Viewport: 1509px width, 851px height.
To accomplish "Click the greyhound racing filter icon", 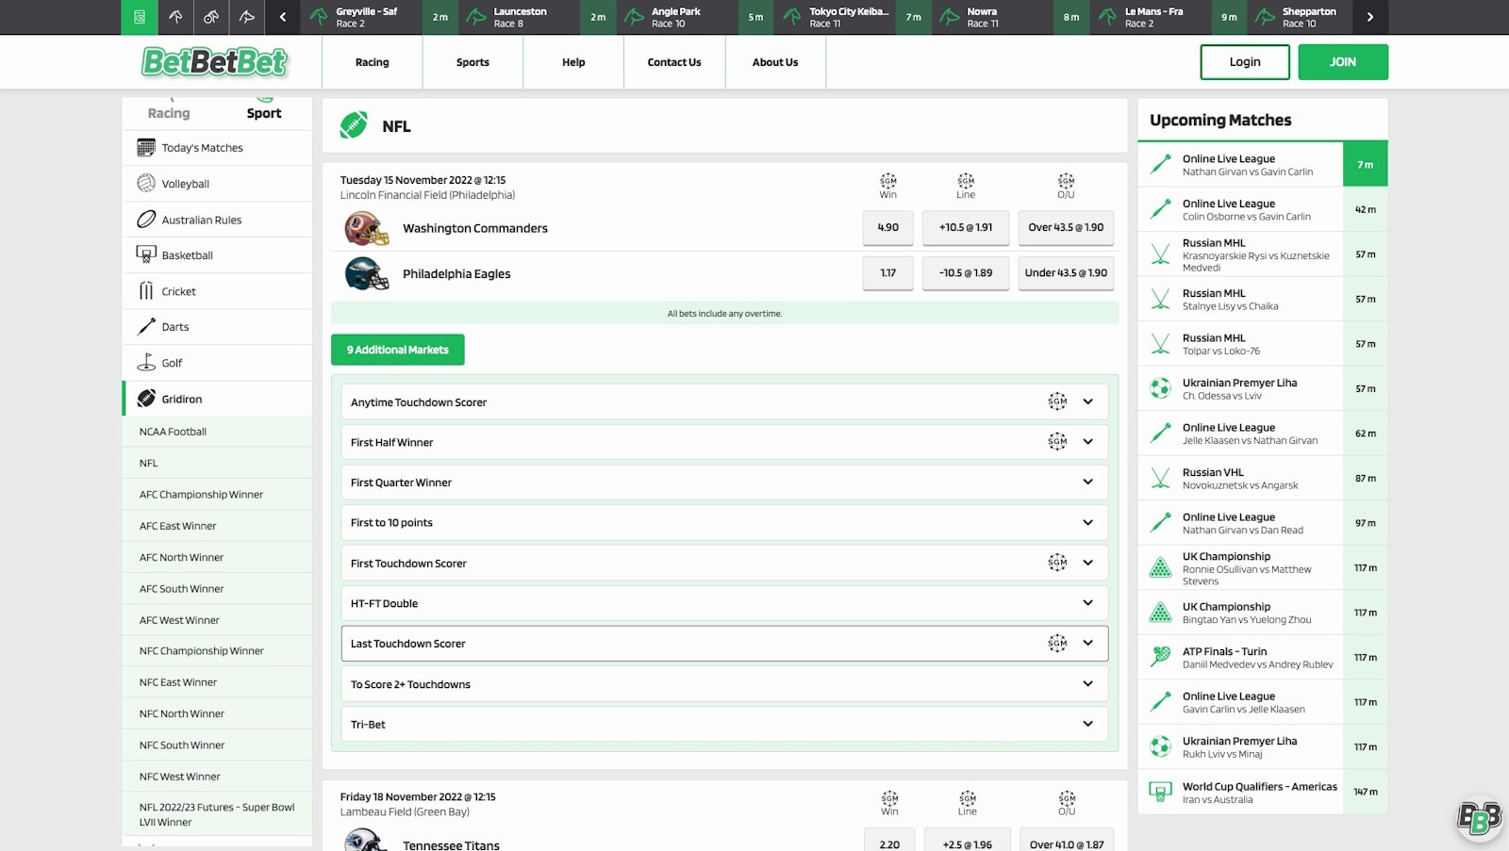I will (x=247, y=17).
